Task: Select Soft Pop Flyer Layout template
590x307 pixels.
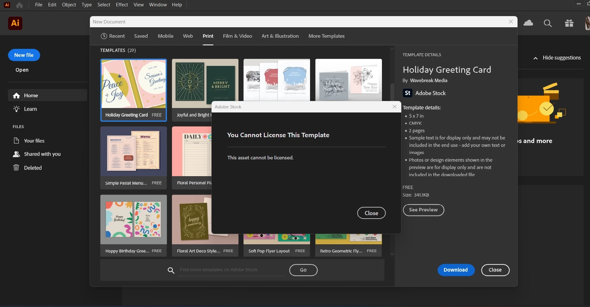Action: pyautogui.click(x=277, y=246)
